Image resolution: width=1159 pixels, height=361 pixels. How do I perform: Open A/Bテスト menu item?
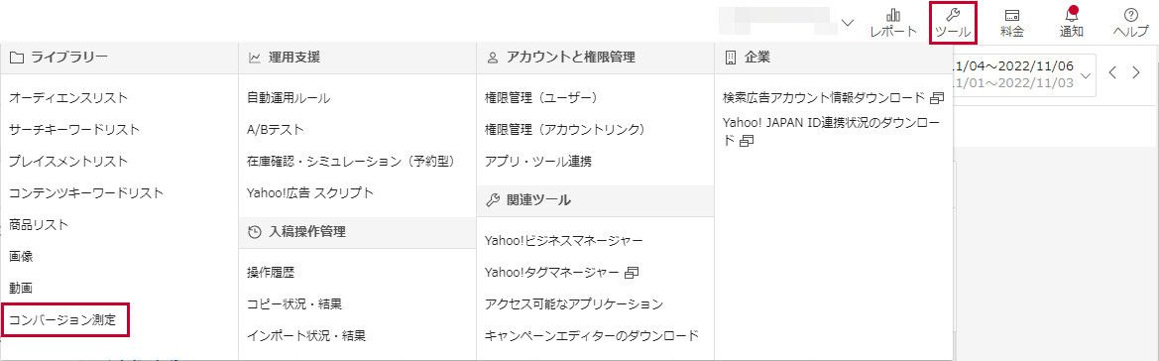275,130
